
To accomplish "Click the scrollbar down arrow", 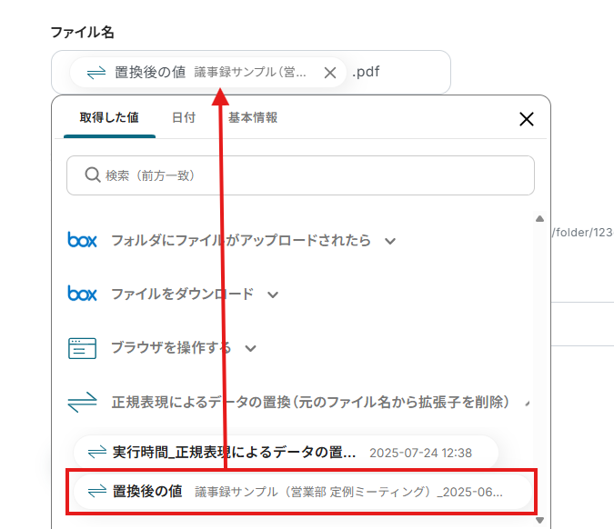I will 540,520.
